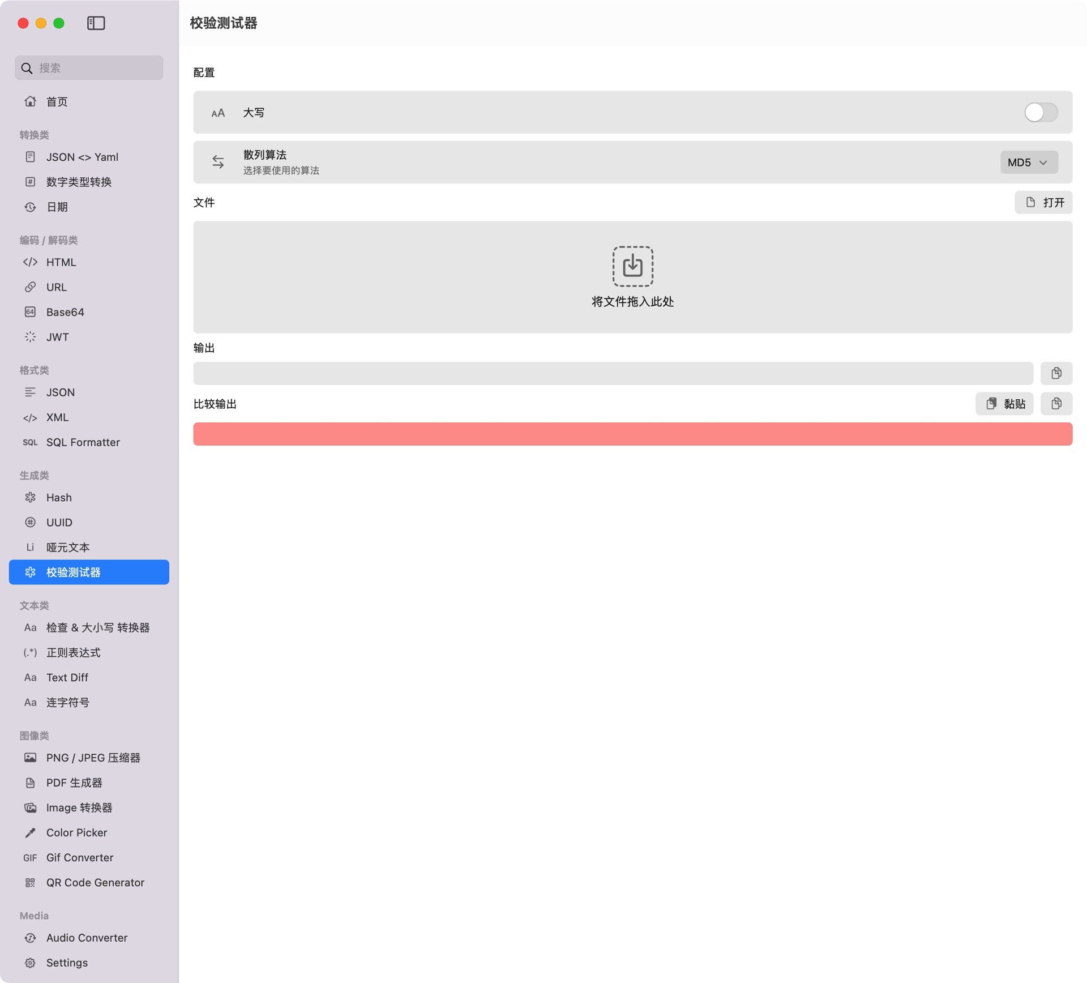This screenshot has height=983, width=1087.
Task: Open HTML encoder tool
Action: [x=89, y=262]
